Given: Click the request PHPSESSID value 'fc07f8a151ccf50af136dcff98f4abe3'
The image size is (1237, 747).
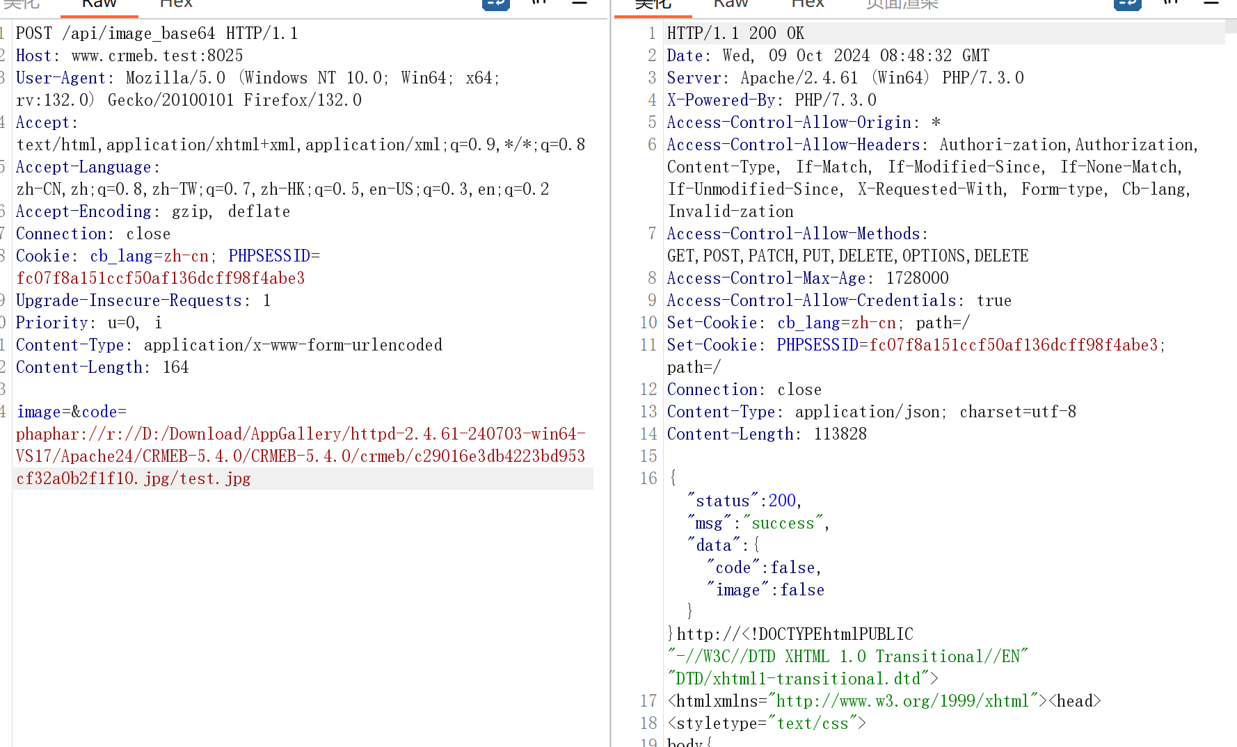Looking at the screenshot, I should coord(161,278).
